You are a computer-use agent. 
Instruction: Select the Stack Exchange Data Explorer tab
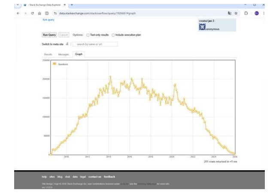click(44, 5)
